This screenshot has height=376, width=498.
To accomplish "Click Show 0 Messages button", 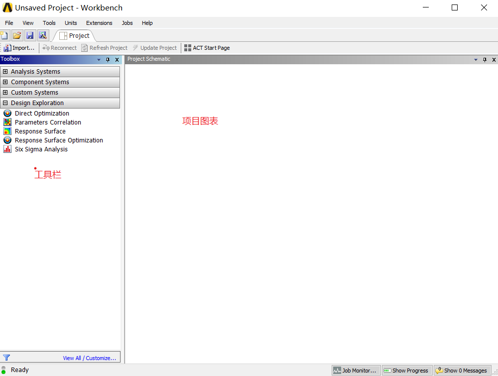I will coord(463,371).
